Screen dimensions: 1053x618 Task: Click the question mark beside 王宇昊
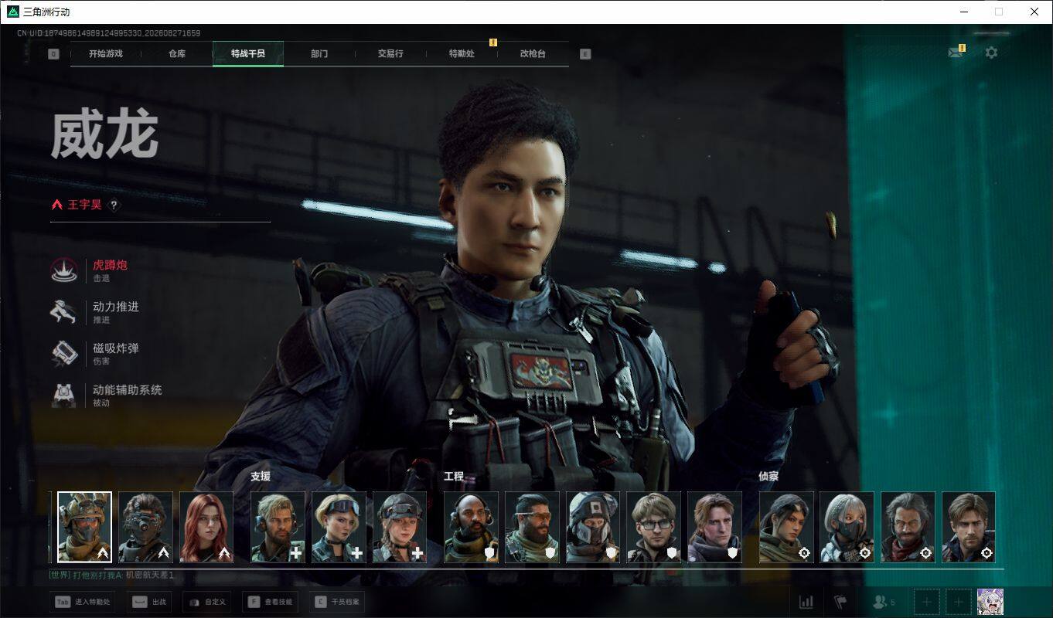(x=114, y=205)
